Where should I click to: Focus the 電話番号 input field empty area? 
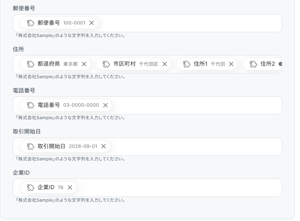[196, 106]
